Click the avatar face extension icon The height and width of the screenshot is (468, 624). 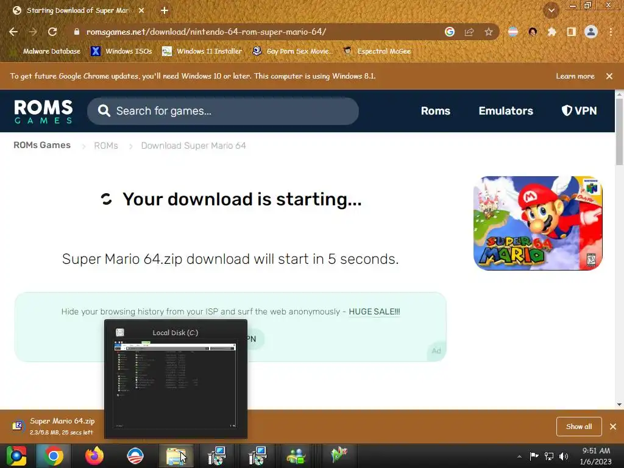tap(533, 32)
